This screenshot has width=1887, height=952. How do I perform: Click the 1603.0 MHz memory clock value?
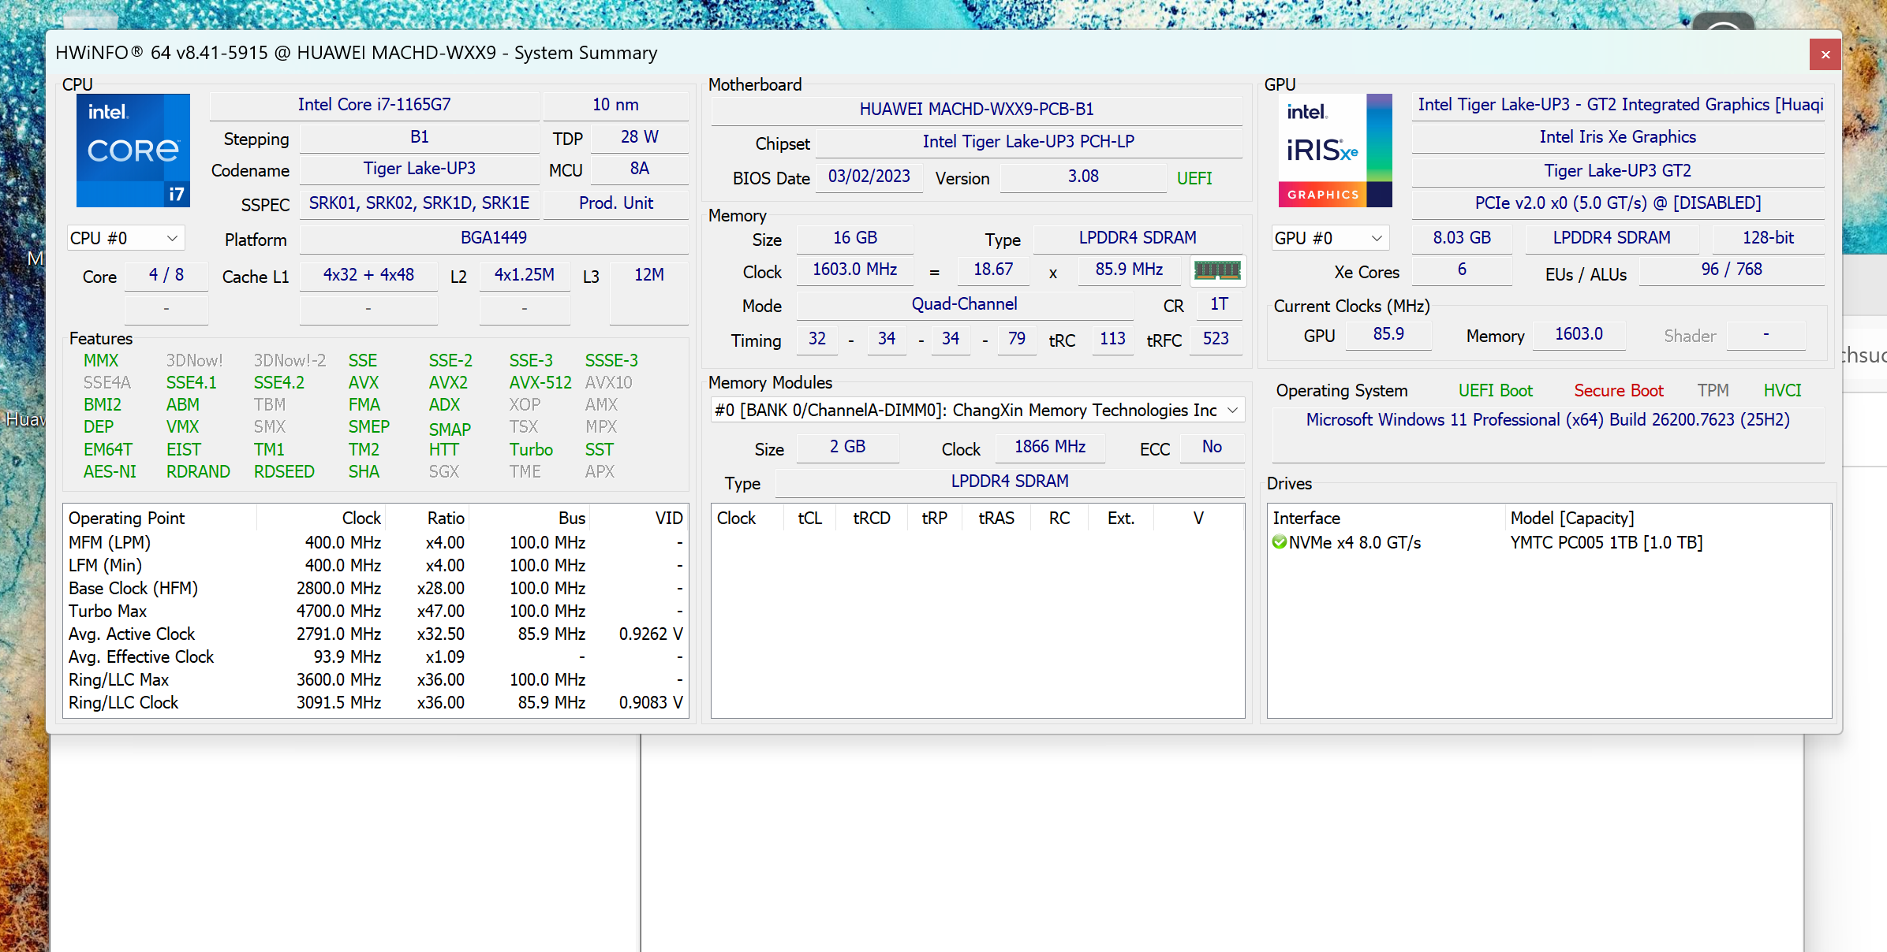(855, 270)
